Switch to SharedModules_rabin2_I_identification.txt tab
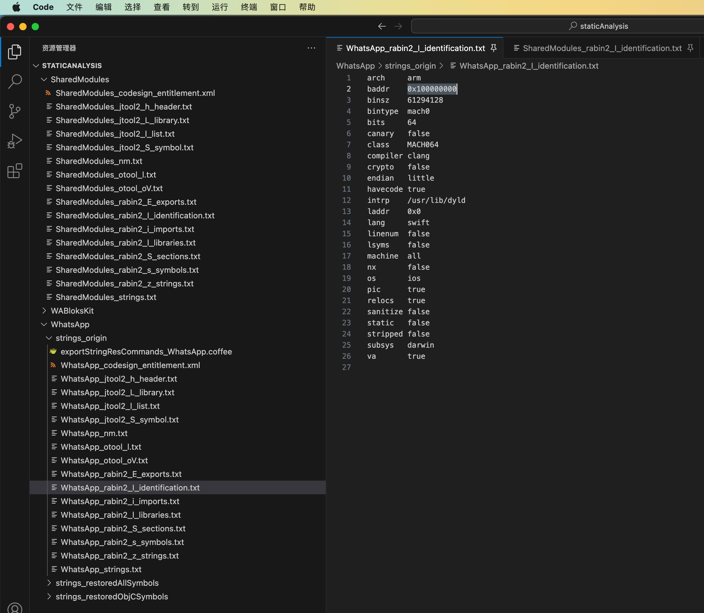This screenshot has width=704, height=613. click(x=602, y=48)
